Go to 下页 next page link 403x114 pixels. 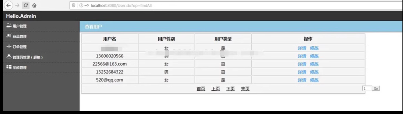pyautogui.click(x=230, y=89)
